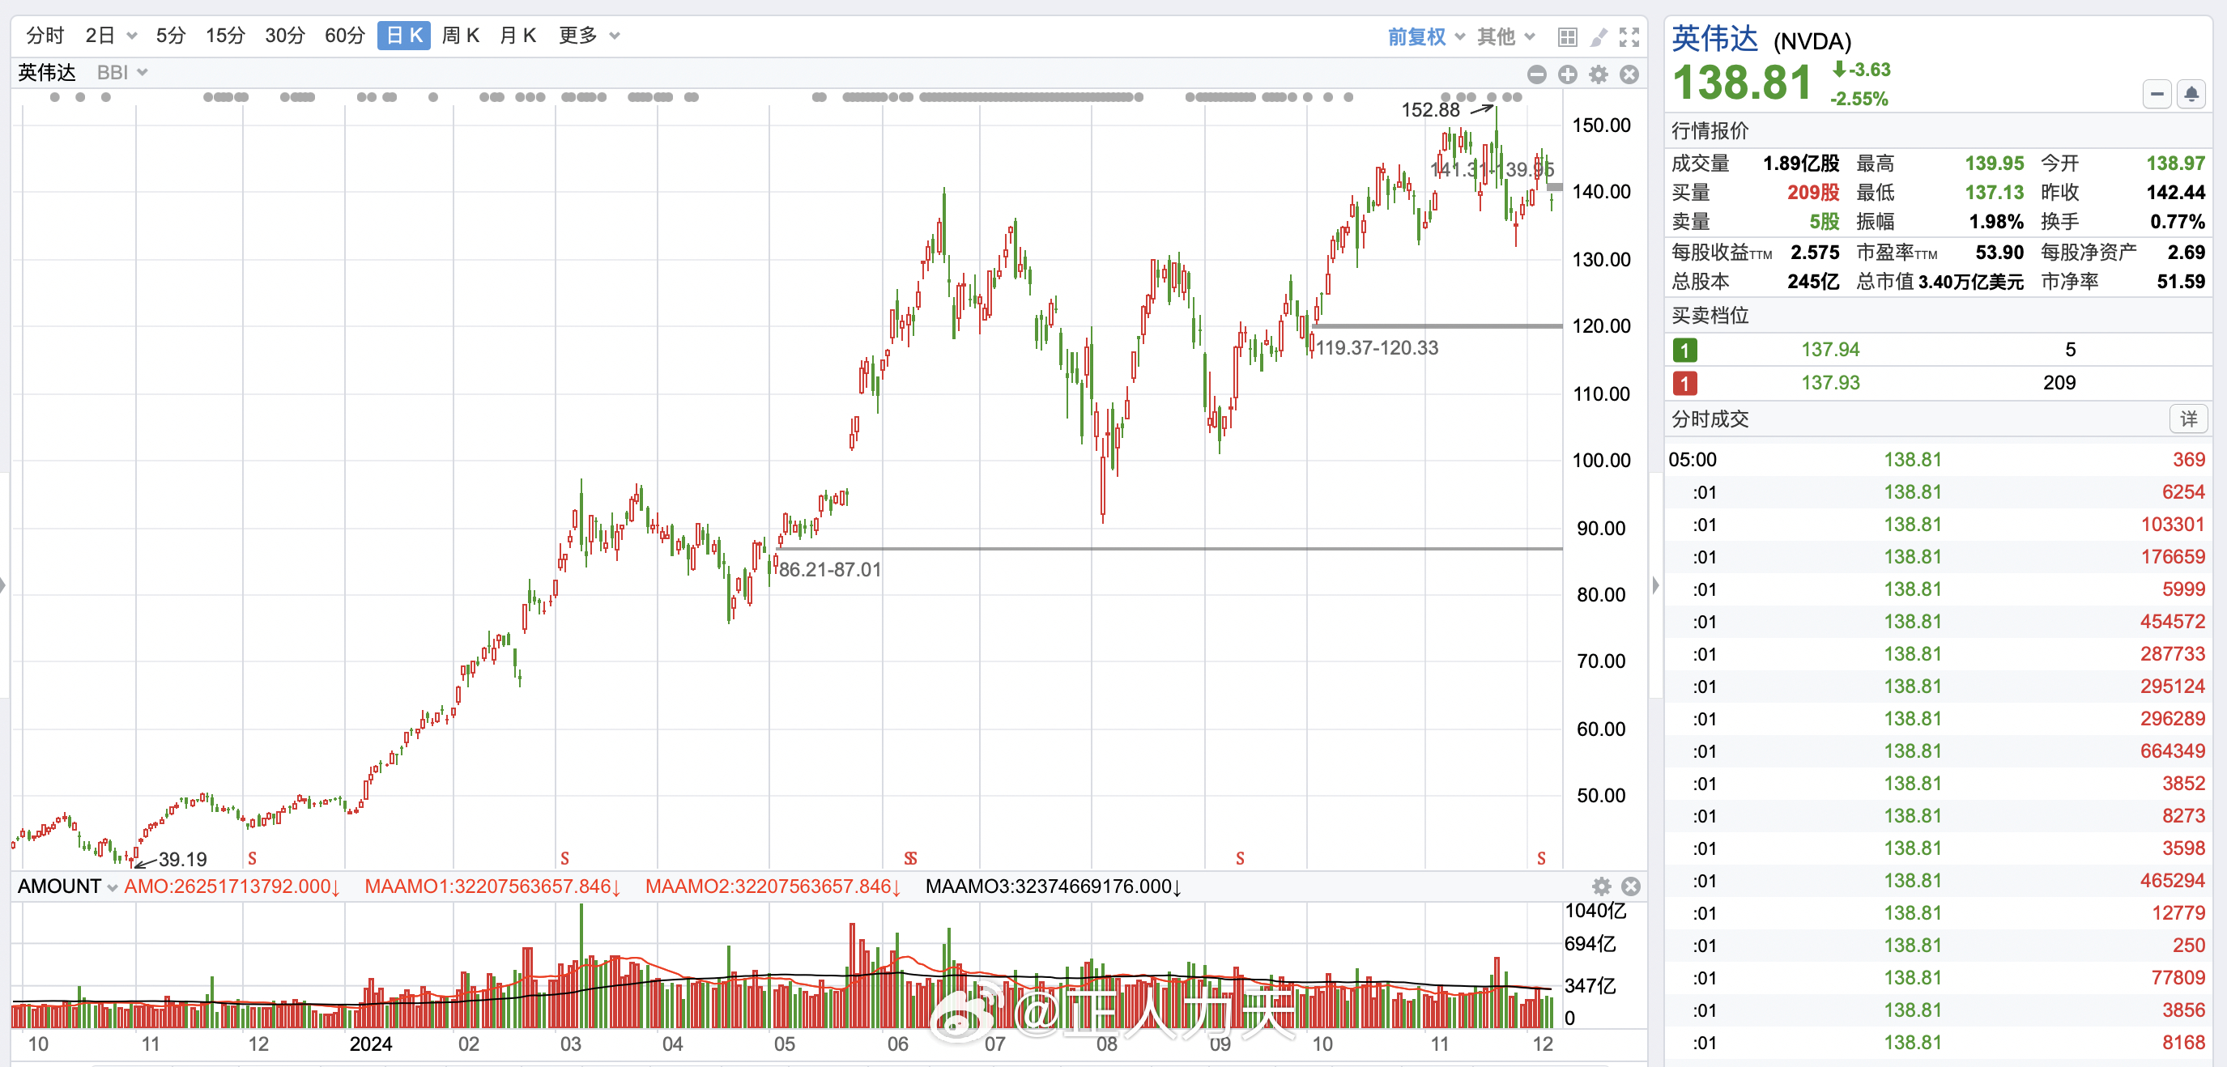Click the green buy level 1 badge

[x=1685, y=350]
